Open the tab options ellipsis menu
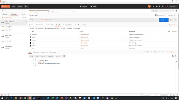 (75, 12)
